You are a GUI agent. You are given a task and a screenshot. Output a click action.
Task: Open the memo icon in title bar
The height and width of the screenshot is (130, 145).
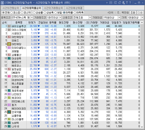tap(111, 2)
